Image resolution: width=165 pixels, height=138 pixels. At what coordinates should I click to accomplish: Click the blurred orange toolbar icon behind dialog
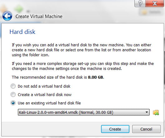(x=3, y=9)
